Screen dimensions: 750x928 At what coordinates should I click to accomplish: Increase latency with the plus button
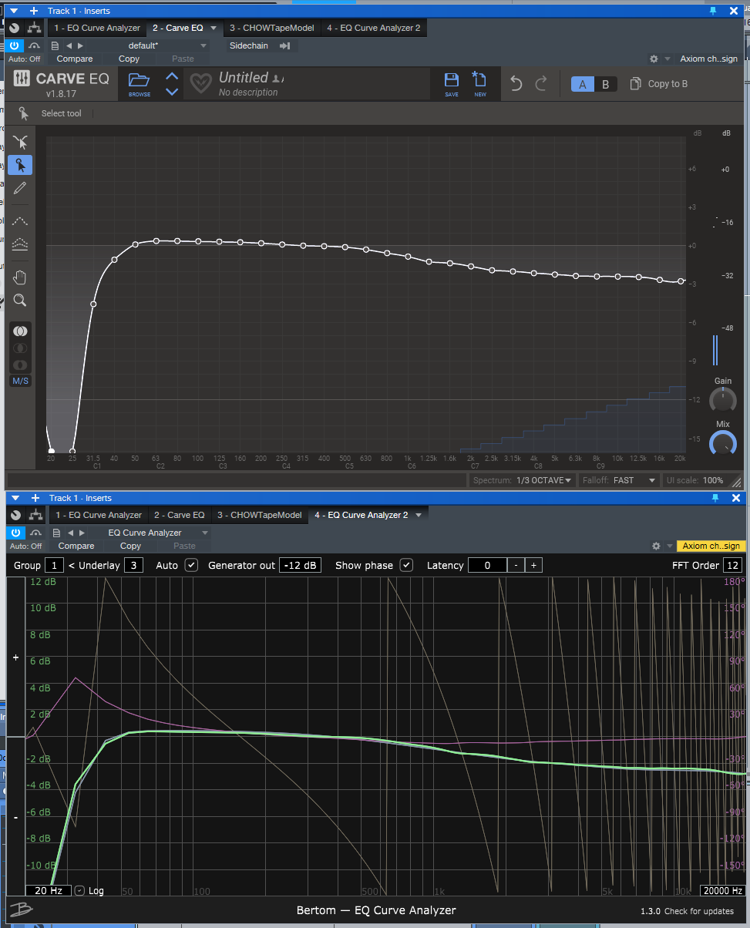point(533,565)
